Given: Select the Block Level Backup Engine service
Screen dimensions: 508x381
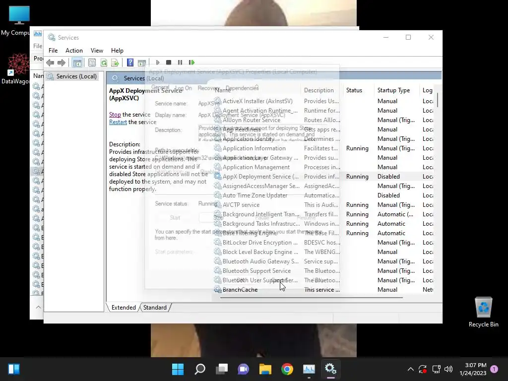Looking at the screenshot, I should [323, 252].
